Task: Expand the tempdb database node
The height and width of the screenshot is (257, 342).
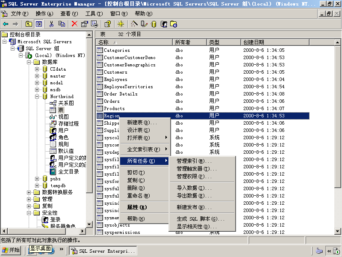Action: click(37, 185)
